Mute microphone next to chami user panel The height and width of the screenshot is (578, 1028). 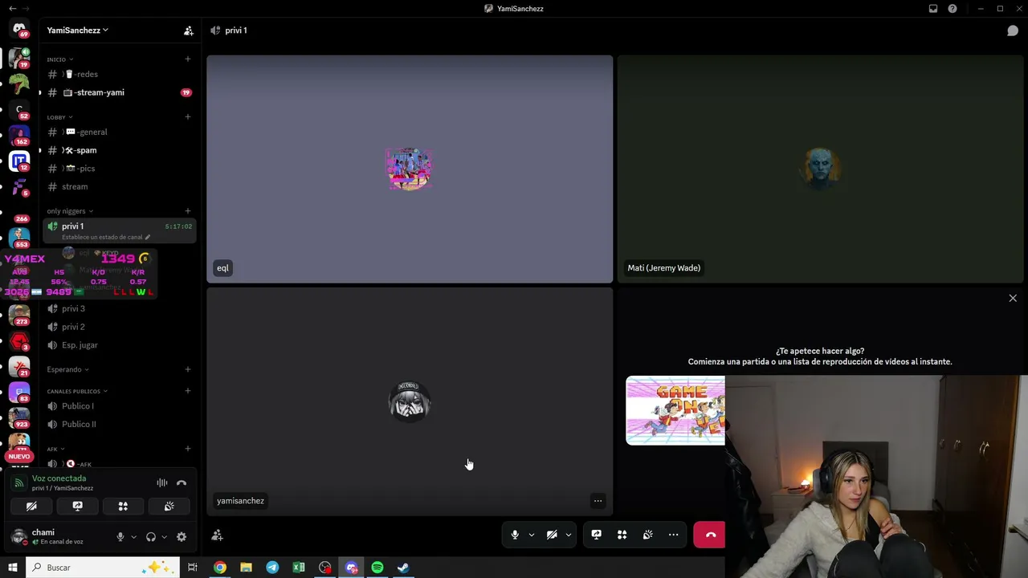[x=120, y=537]
